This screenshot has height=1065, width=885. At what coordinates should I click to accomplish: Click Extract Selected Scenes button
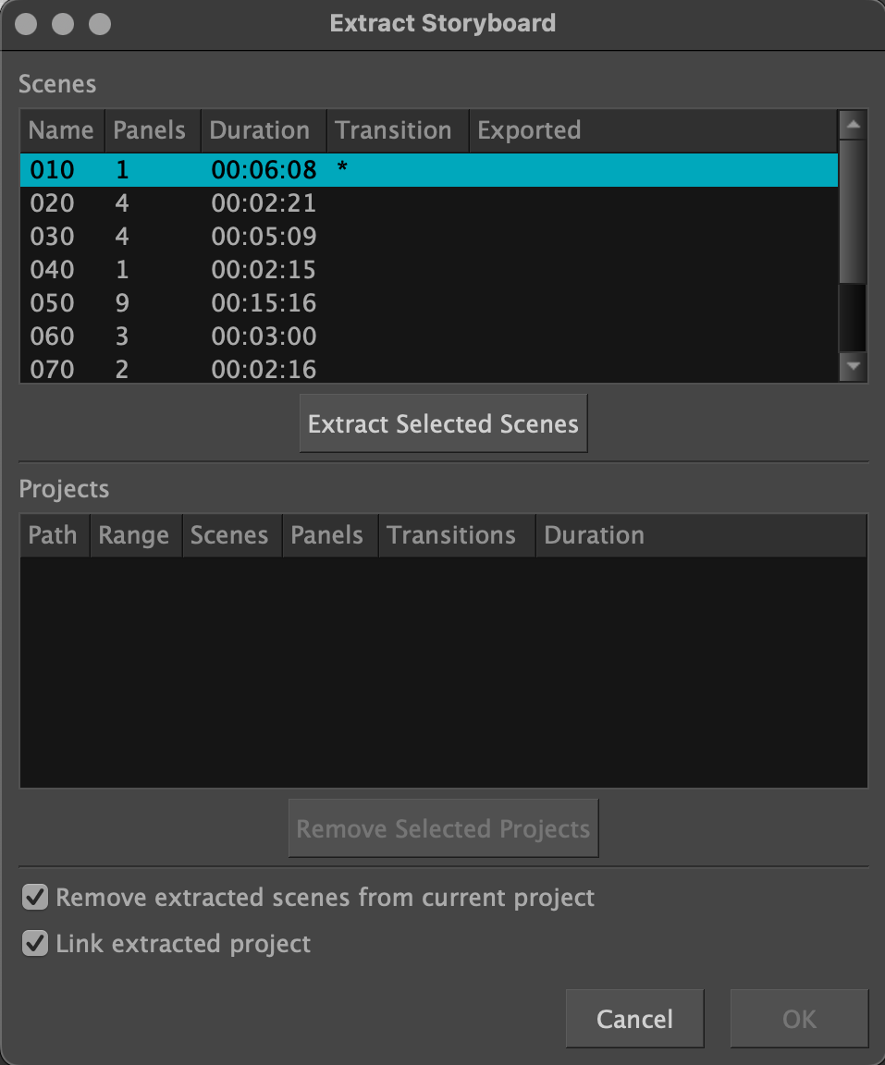point(443,424)
